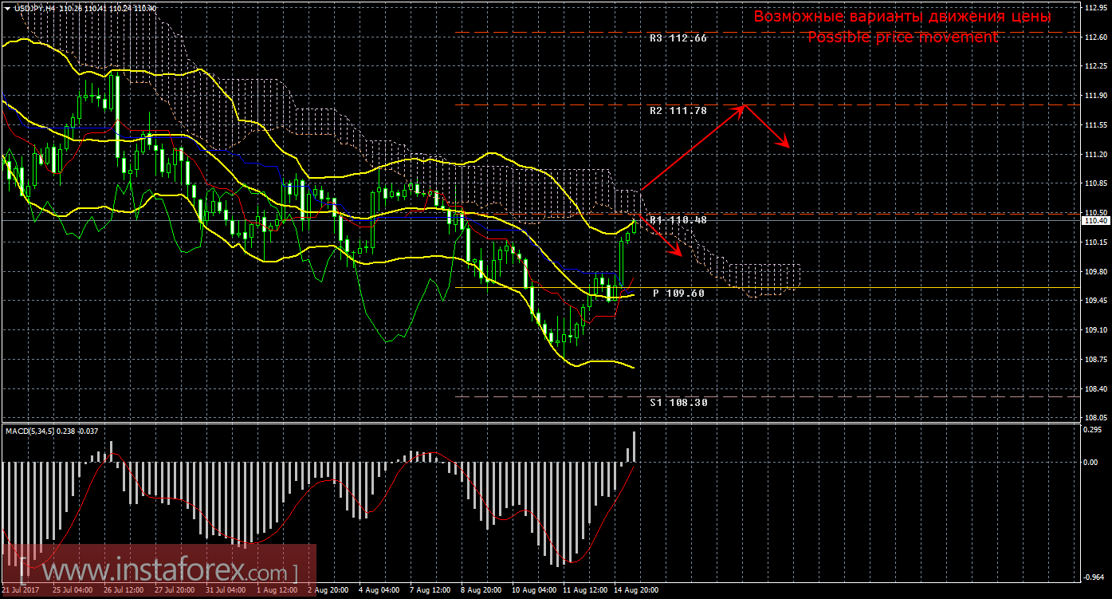Viewport: 1112px width, 599px height.
Task: Click the R3 112.66 resistance label
Action: [678, 37]
